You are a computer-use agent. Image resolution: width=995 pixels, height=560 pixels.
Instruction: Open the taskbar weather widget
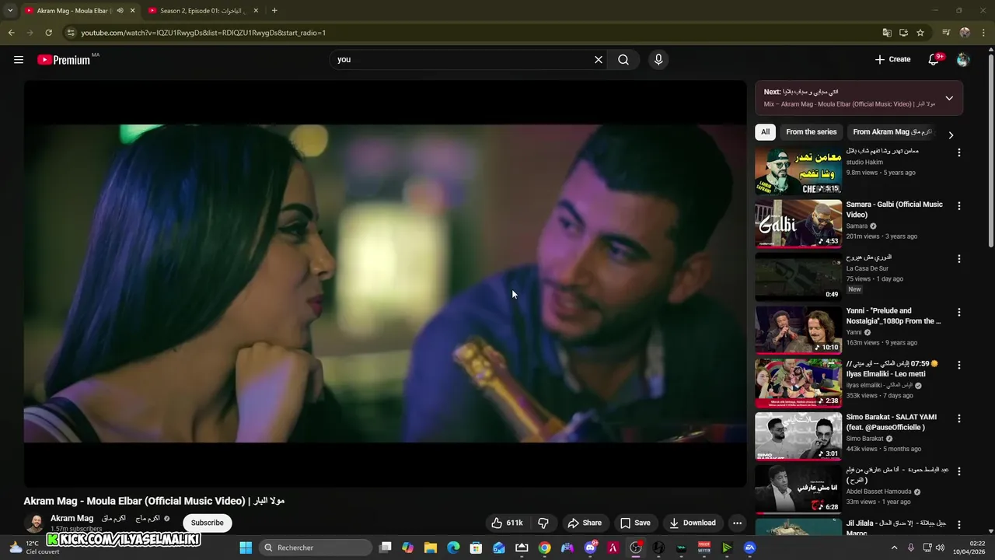coord(35,548)
